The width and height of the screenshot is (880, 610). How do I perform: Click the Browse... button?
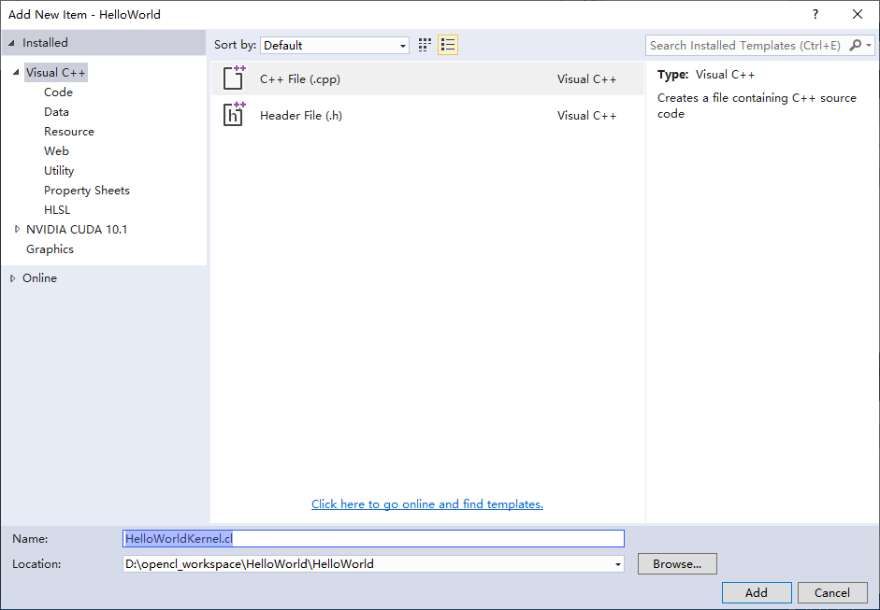click(676, 563)
